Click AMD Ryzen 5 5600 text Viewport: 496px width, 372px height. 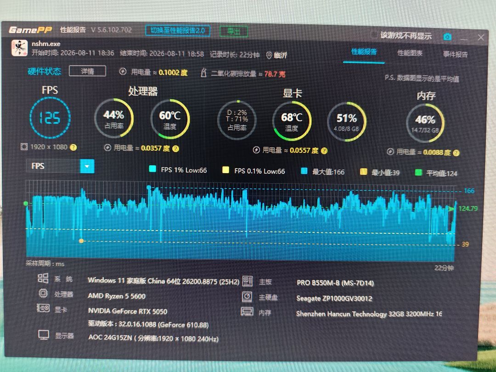[117, 296]
